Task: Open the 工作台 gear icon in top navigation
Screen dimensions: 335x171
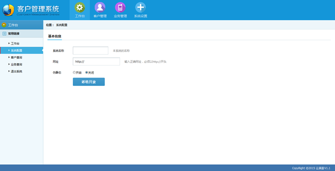Action: (80, 8)
